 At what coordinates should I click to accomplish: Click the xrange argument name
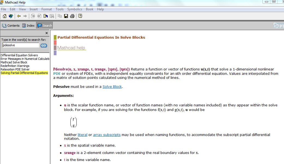click(70, 153)
